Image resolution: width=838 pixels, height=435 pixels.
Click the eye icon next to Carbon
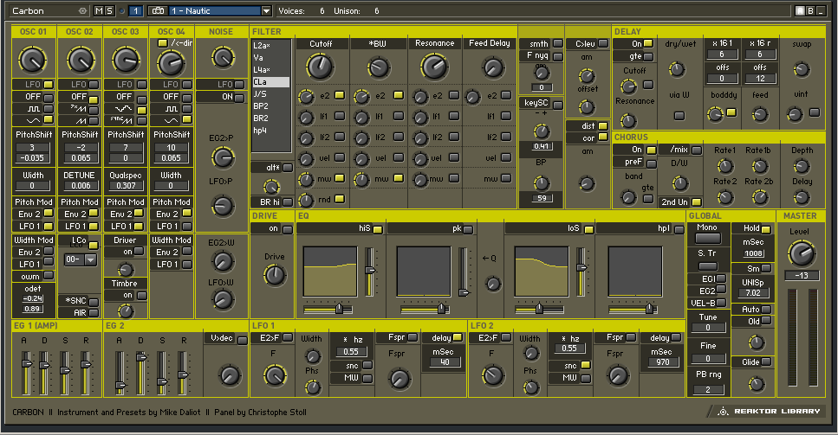[x=81, y=10]
